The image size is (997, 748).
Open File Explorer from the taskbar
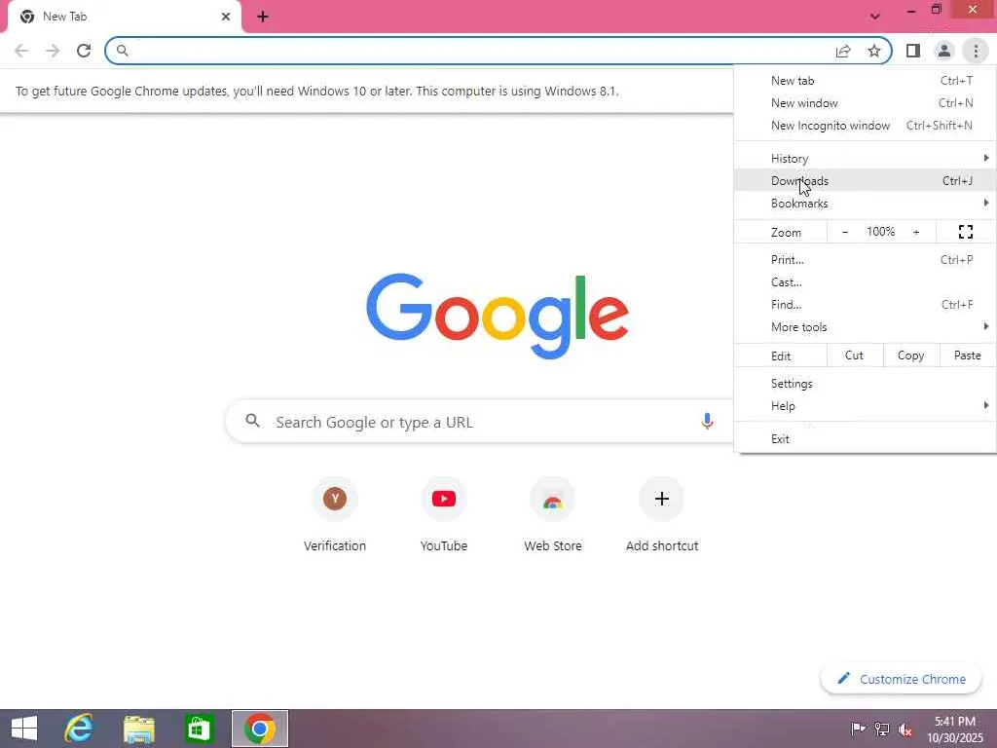click(x=138, y=729)
